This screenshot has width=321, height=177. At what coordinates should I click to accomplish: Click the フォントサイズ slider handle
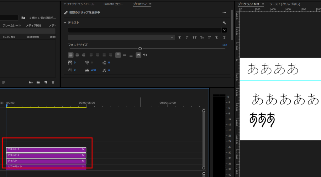[140, 48]
